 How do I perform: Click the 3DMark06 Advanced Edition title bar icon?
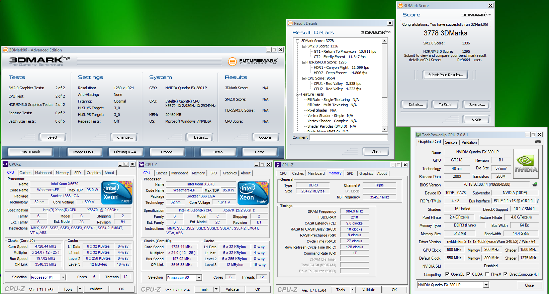[x=6, y=50]
